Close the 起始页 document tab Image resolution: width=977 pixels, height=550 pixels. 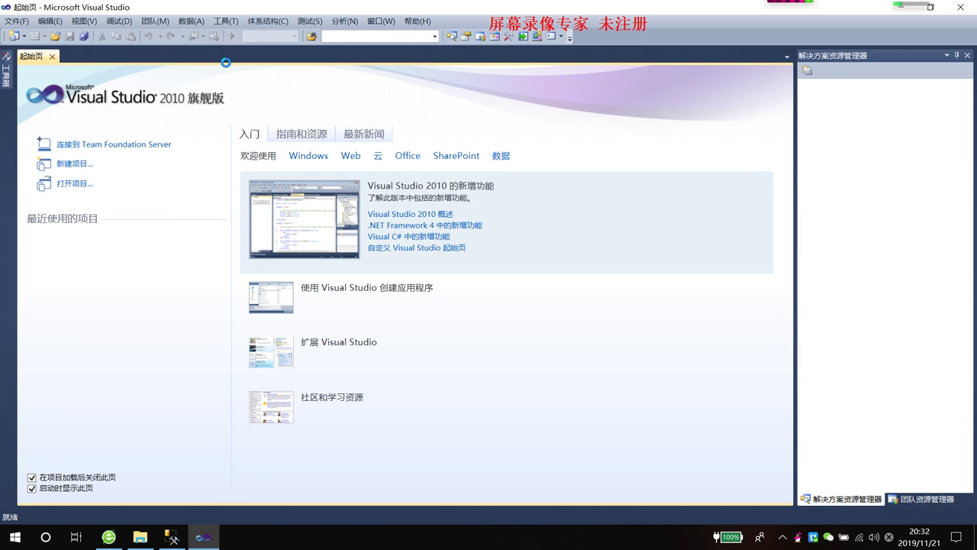point(52,57)
